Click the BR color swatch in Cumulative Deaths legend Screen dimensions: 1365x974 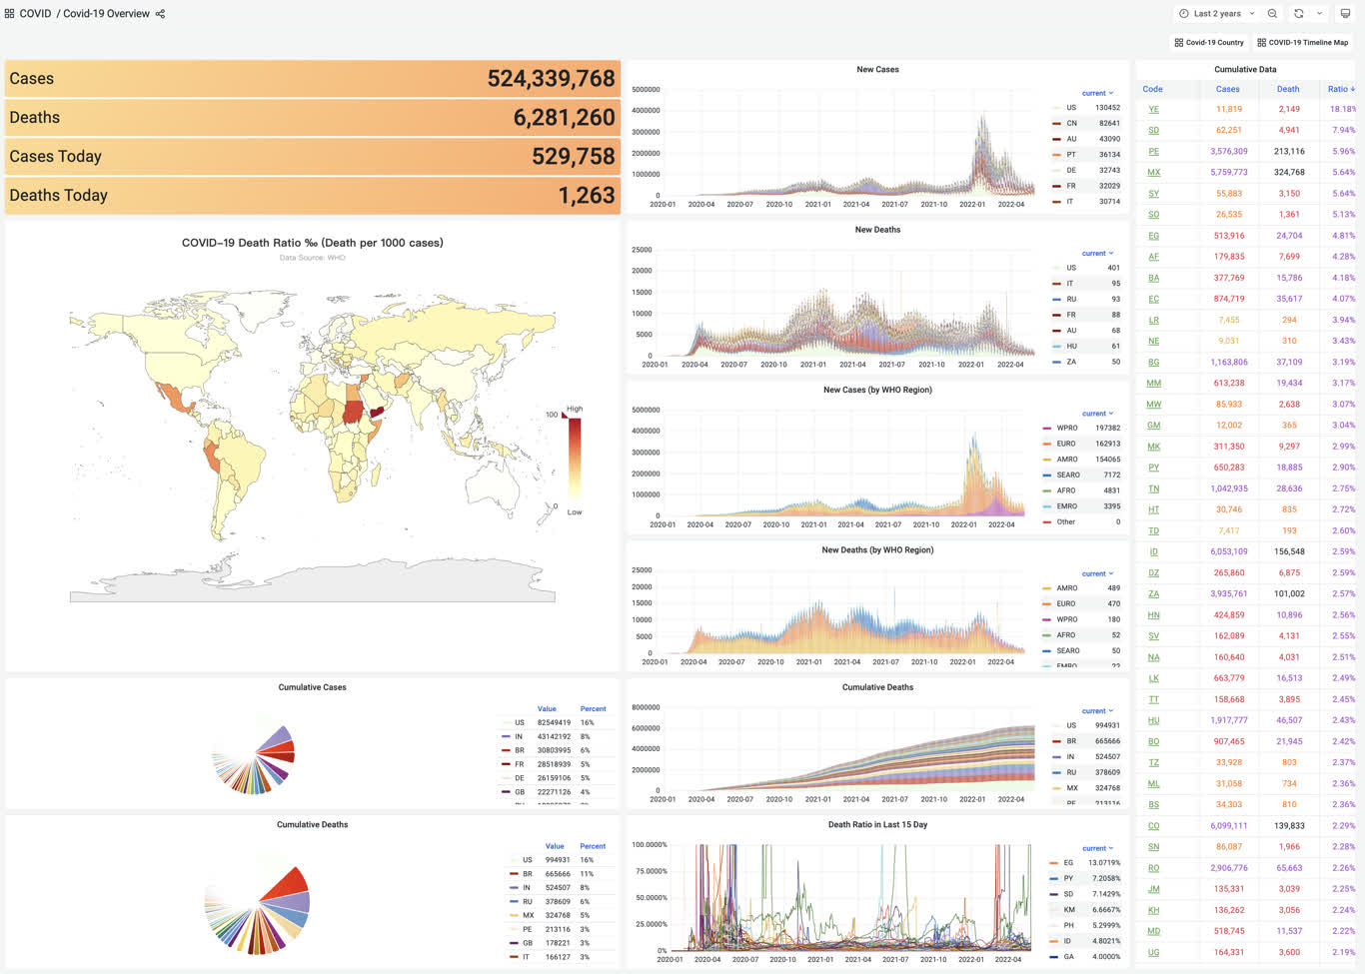(x=1056, y=741)
